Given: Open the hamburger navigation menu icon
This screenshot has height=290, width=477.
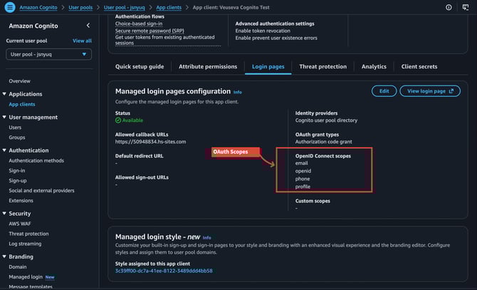Looking at the screenshot, I should (x=10, y=7).
